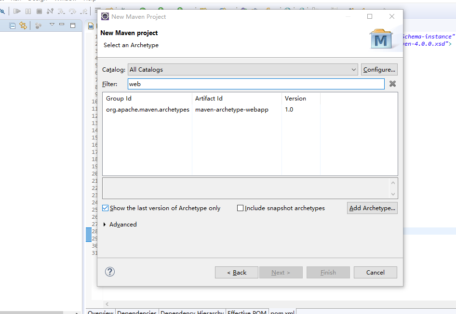Viewport: 456px width, 314px height.
Task: Minimize the explorer side panel
Action: [62, 25]
